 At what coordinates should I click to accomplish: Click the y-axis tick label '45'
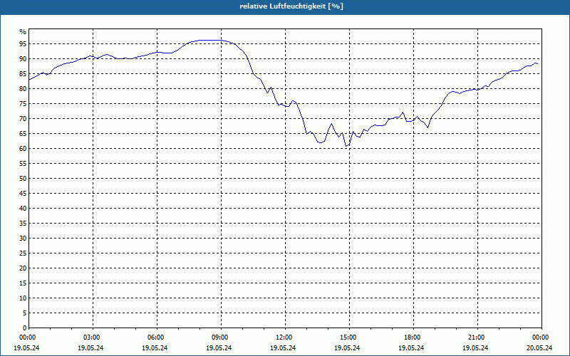[x=23, y=193]
